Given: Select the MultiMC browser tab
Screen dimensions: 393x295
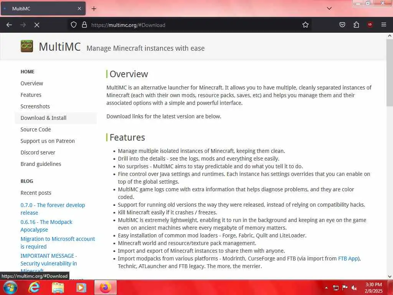Looking at the screenshot, I should click(43, 8).
